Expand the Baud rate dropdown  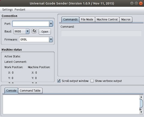[27, 31]
